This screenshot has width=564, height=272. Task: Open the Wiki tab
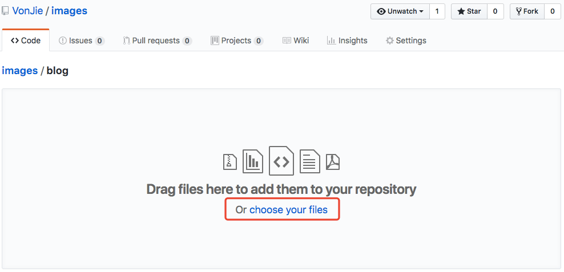tap(296, 40)
